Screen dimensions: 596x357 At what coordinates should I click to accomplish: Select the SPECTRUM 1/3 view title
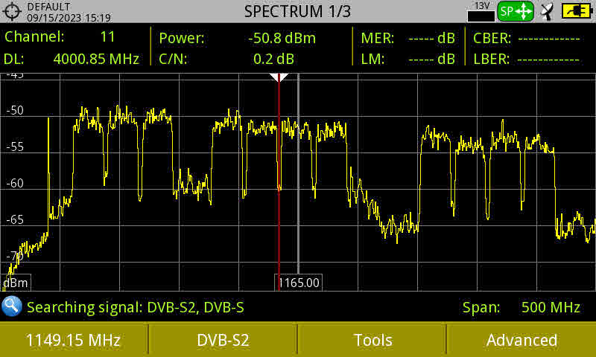[x=297, y=11]
